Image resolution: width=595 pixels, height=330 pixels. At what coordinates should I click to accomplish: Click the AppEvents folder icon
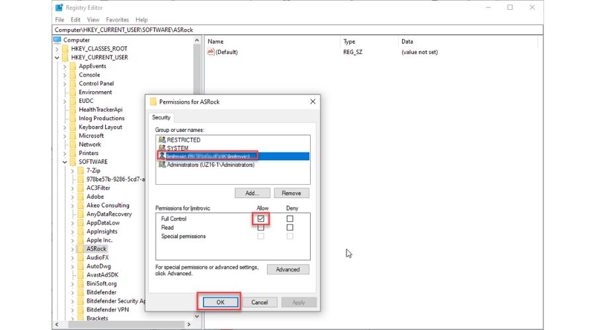73,66
